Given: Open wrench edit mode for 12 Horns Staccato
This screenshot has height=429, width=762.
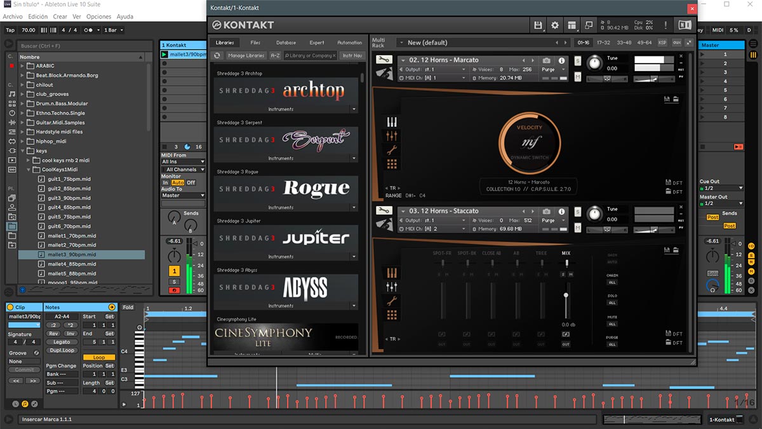Looking at the screenshot, I should point(384,210).
